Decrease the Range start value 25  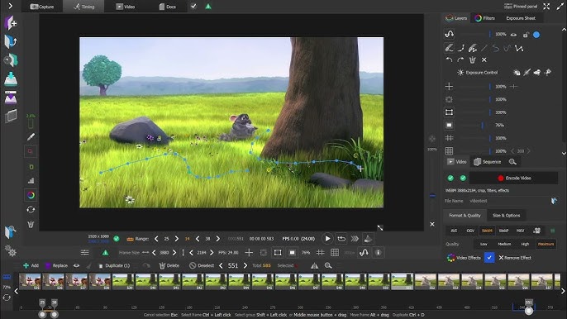coord(156,239)
